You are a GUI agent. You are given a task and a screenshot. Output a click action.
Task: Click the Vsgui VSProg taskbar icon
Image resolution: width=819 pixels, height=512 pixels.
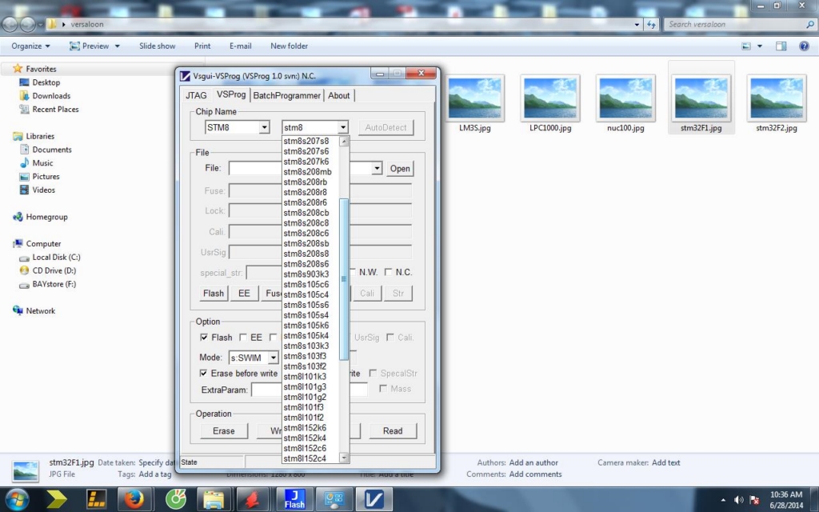pyautogui.click(x=374, y=499)
